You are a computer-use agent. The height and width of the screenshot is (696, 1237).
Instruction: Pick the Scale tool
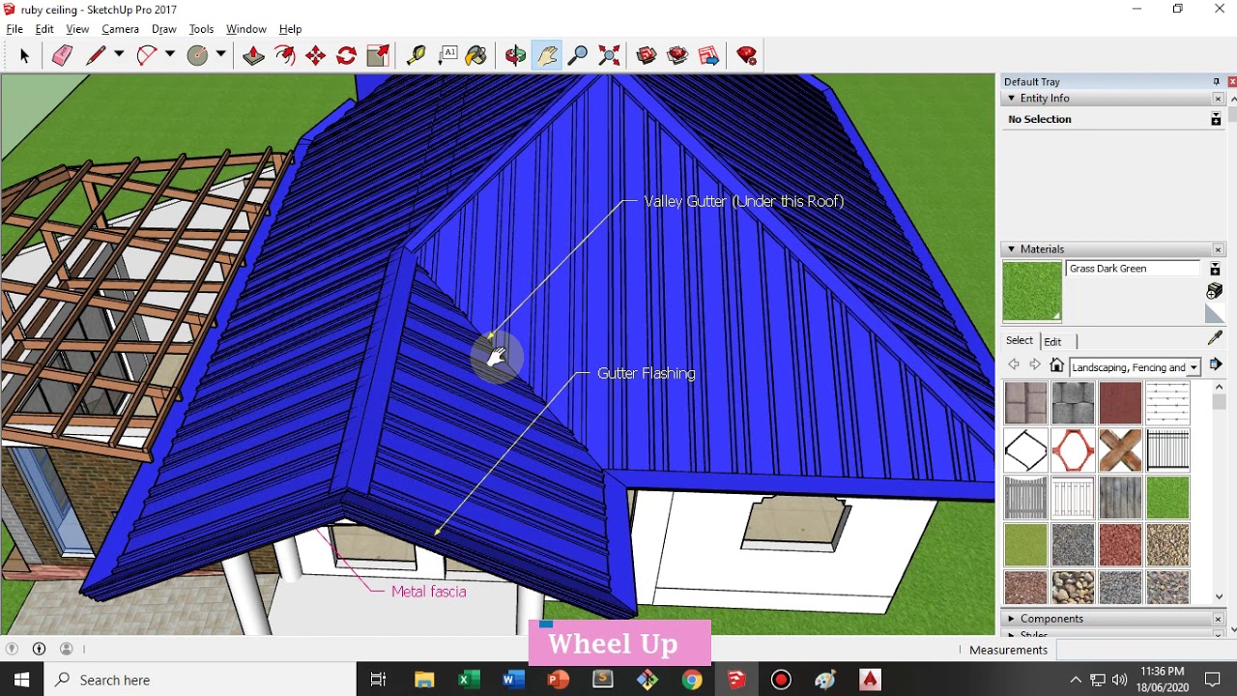pyautogui.click(x=378, y=56)
